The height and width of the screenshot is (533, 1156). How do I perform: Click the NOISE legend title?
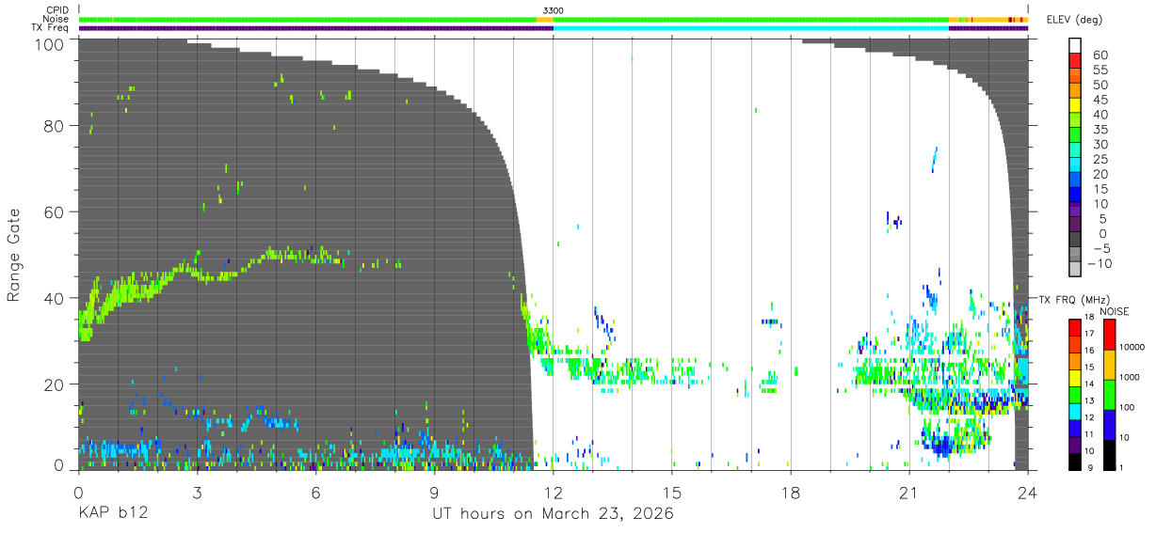[1115, 311]
